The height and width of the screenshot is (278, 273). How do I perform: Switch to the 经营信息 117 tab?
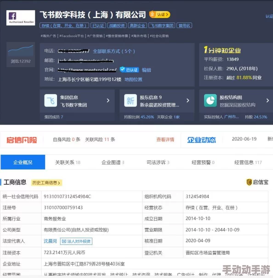pos(248,162)
